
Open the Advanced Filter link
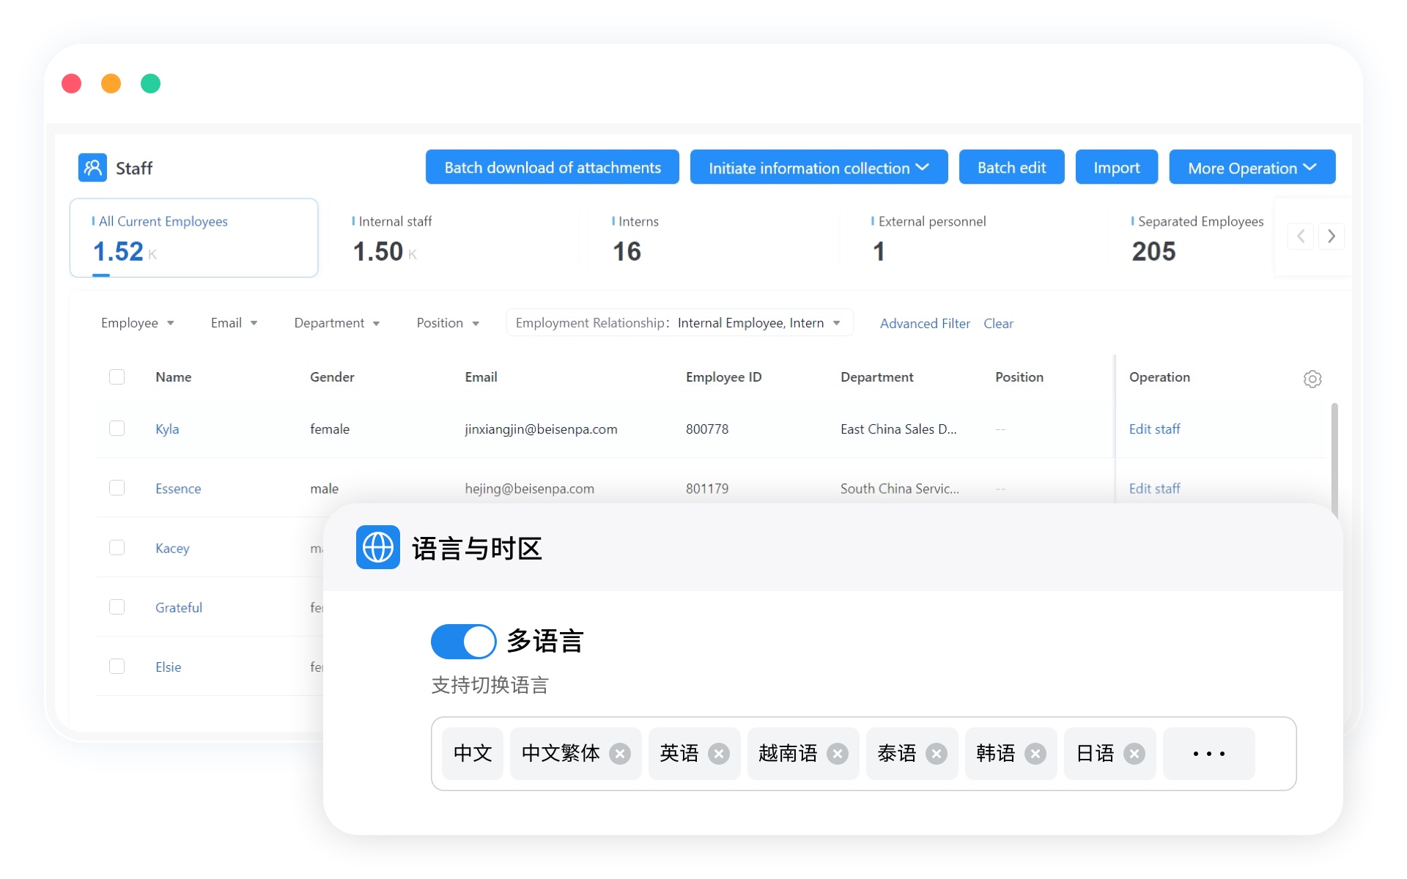click(x=924, y=323)
